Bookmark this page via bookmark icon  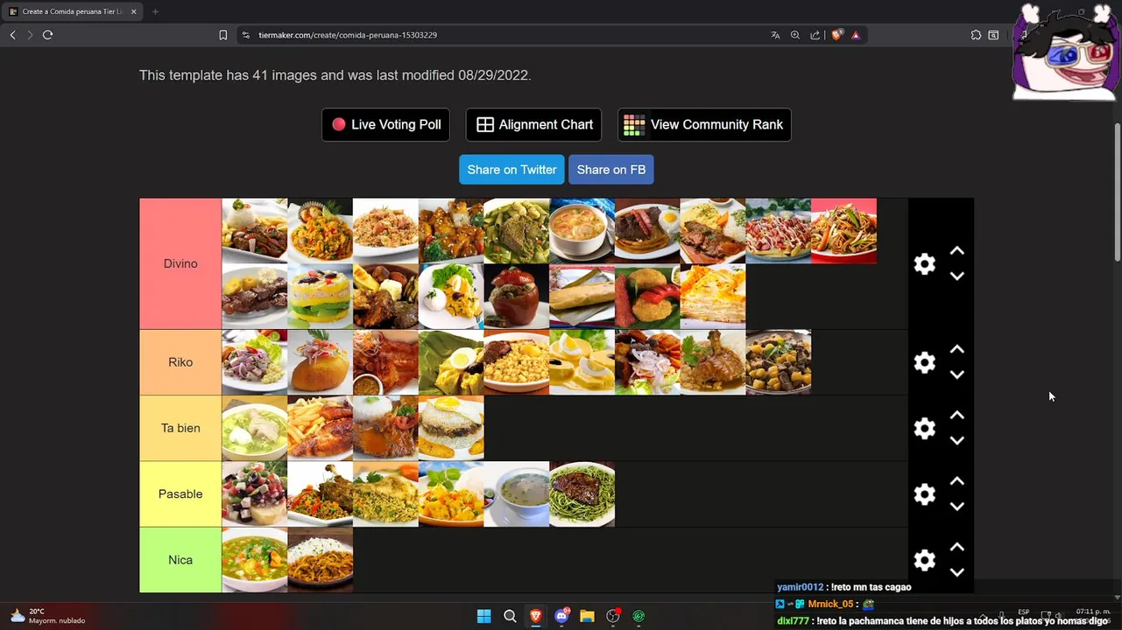tap(222, 35)
